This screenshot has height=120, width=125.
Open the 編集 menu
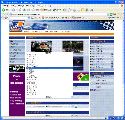13,6
